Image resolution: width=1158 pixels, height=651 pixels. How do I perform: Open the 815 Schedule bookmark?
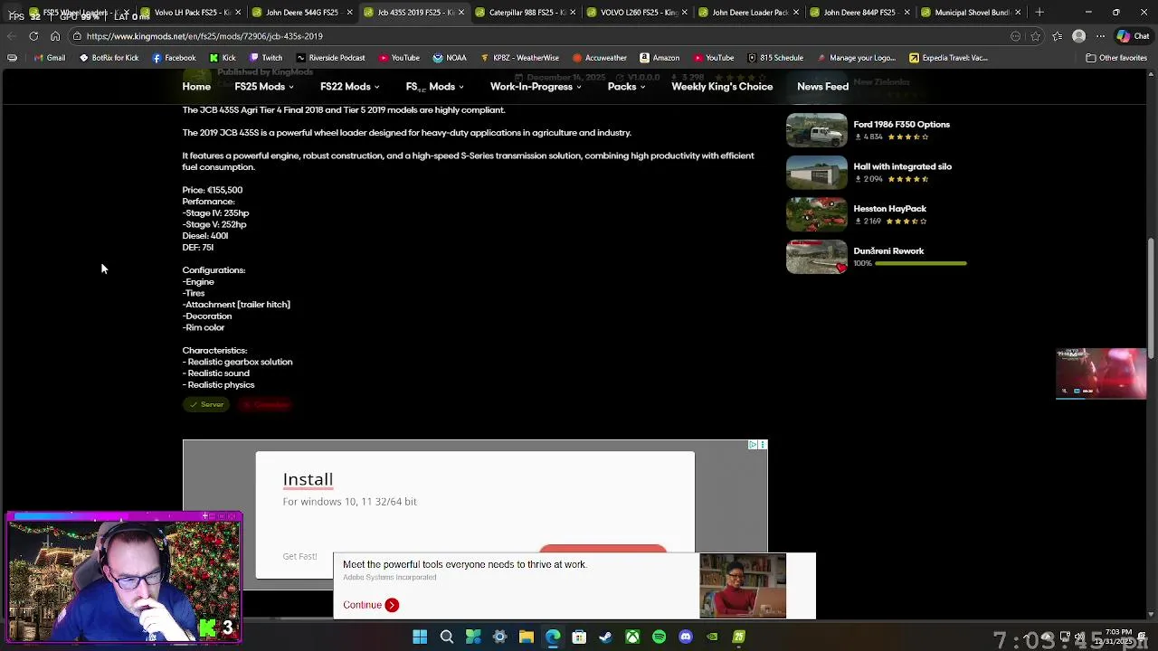[x=775, y=58]
